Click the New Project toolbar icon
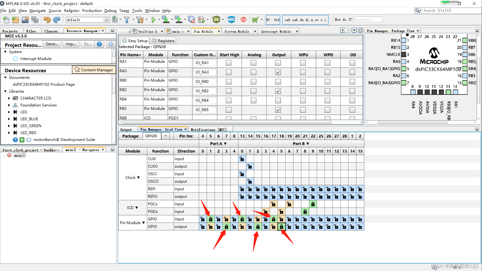Image resolution: width=482 pixels, height=271 pixels. coord(15,20)
